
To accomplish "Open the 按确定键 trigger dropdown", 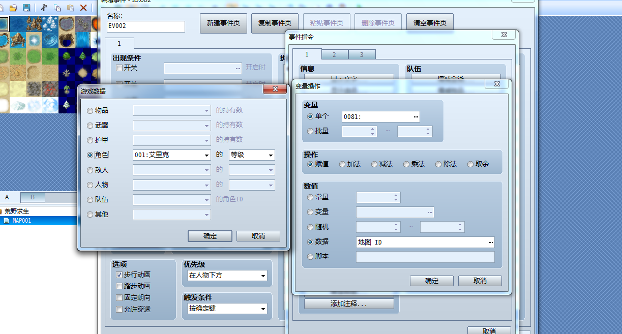I will click(227, 309).
